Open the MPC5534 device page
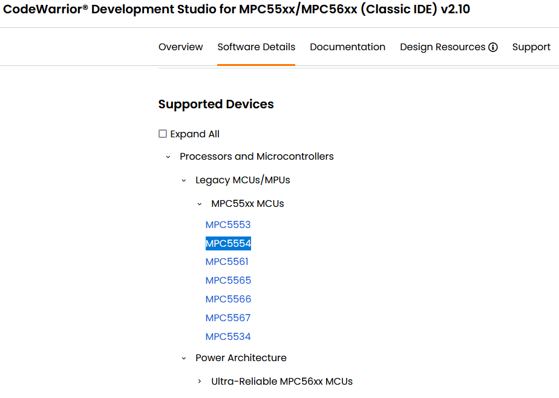559x398 pixels. click(x=228, y=336)
